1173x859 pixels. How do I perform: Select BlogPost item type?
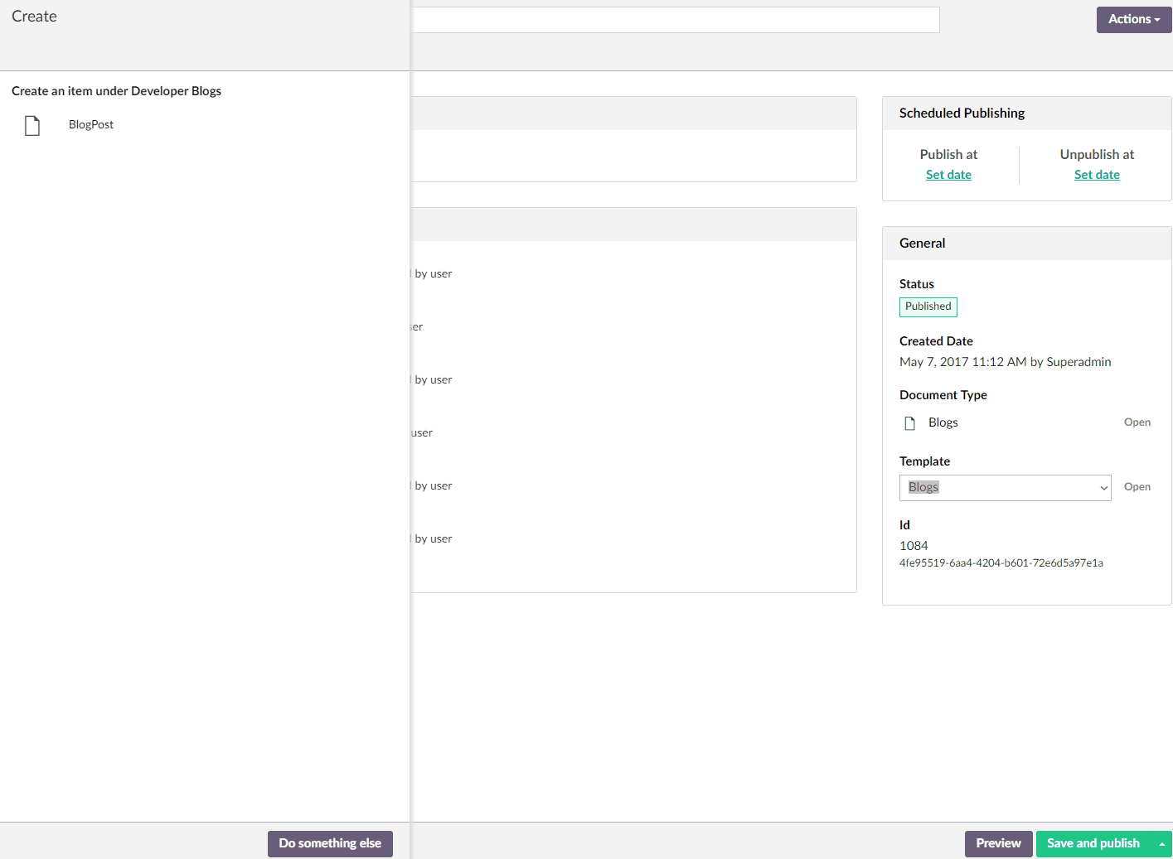tap(91, 124)
